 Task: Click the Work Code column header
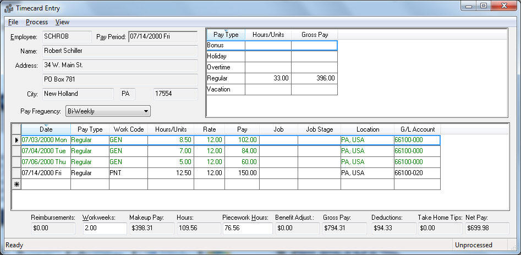click(128, 129)
